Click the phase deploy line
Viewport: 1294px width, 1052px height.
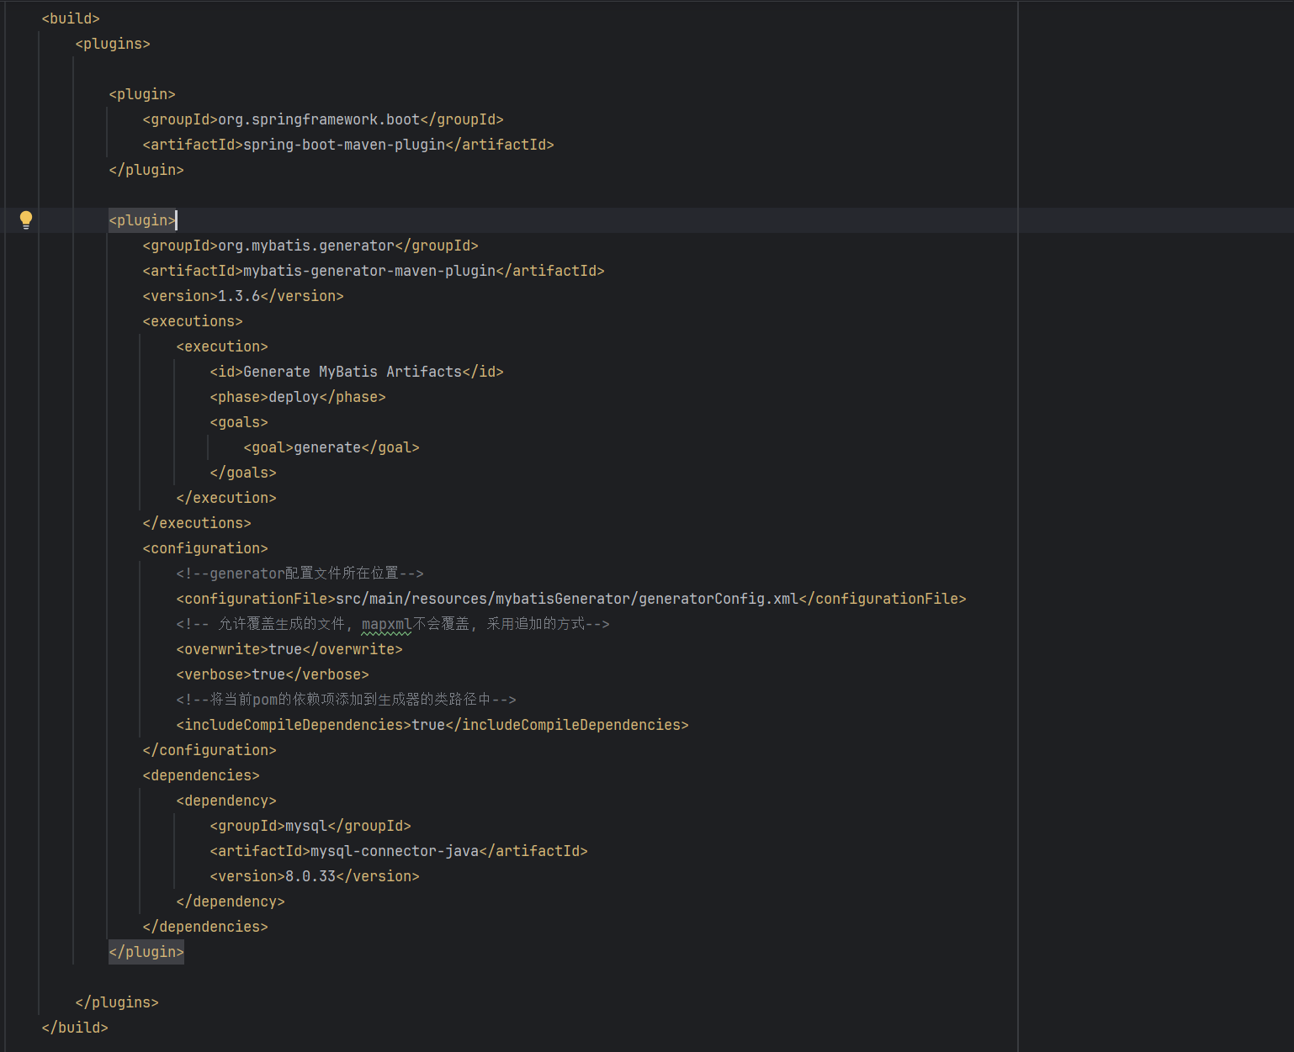[x=298, y=397]
